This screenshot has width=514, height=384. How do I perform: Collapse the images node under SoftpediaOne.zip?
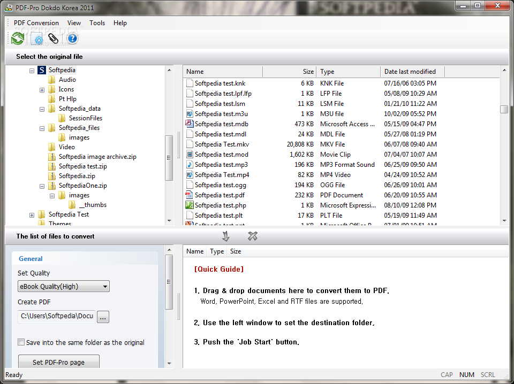click(x=52, y=196)
